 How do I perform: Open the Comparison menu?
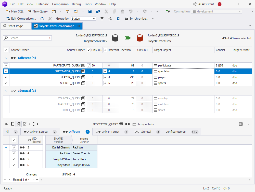tap(60, 4)
